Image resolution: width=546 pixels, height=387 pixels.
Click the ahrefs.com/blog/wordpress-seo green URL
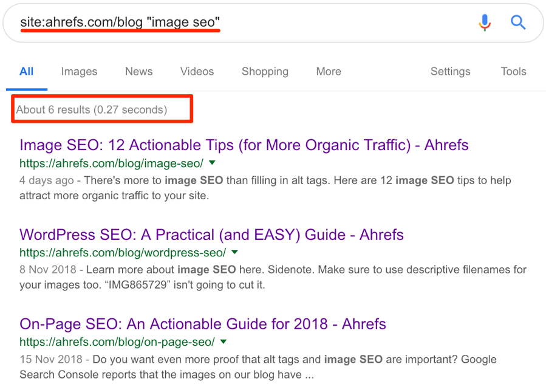[x=123, y=253]
